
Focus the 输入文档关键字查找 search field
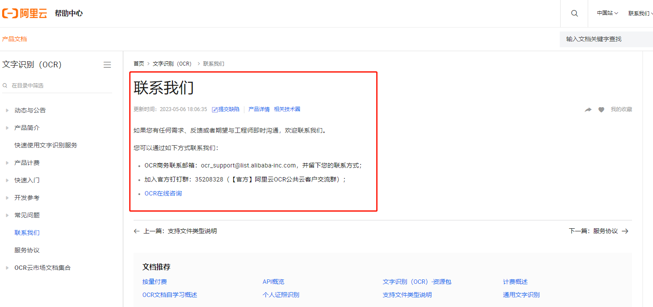[606, 39]
